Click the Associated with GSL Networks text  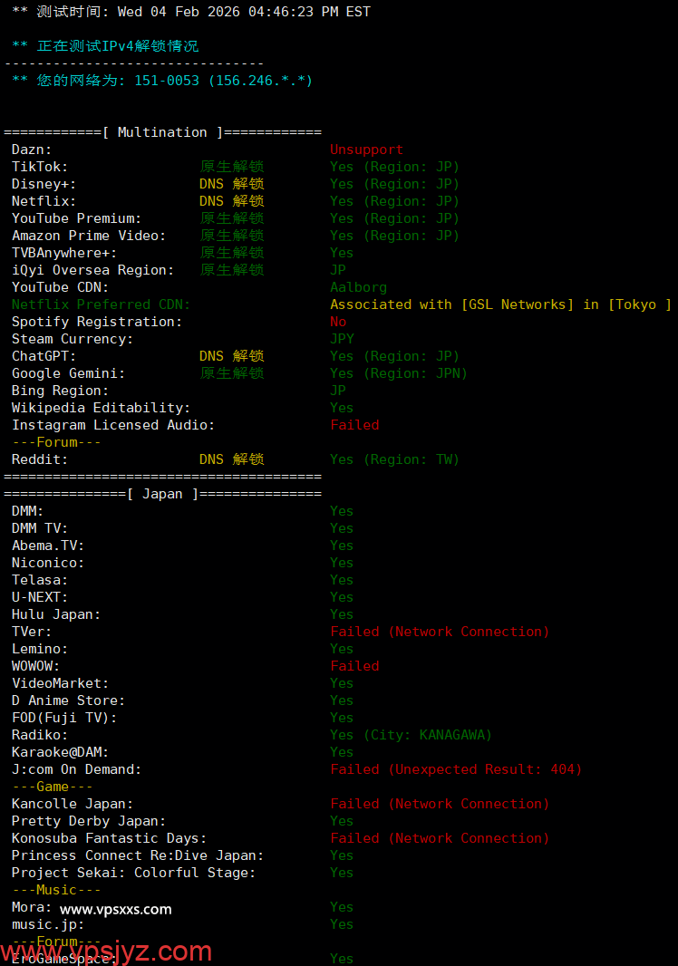pos(500,304)
